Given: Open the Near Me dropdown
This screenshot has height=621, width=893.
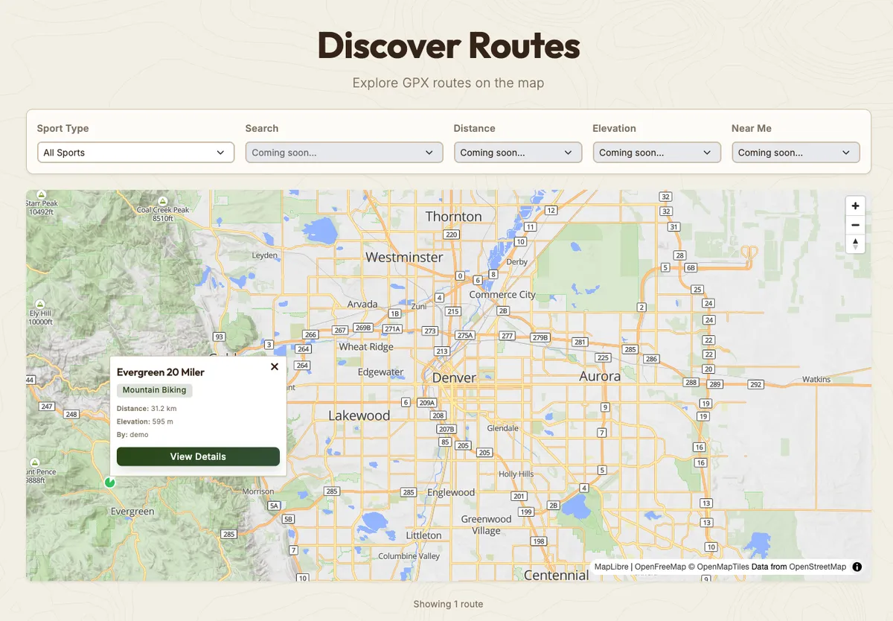Looking at the screenshot, I should 795,153.
